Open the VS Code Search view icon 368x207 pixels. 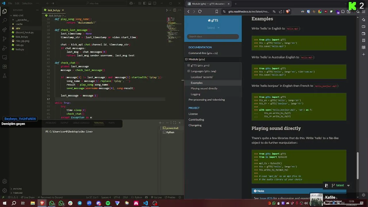pyautogui.click(x=5, y=20)
